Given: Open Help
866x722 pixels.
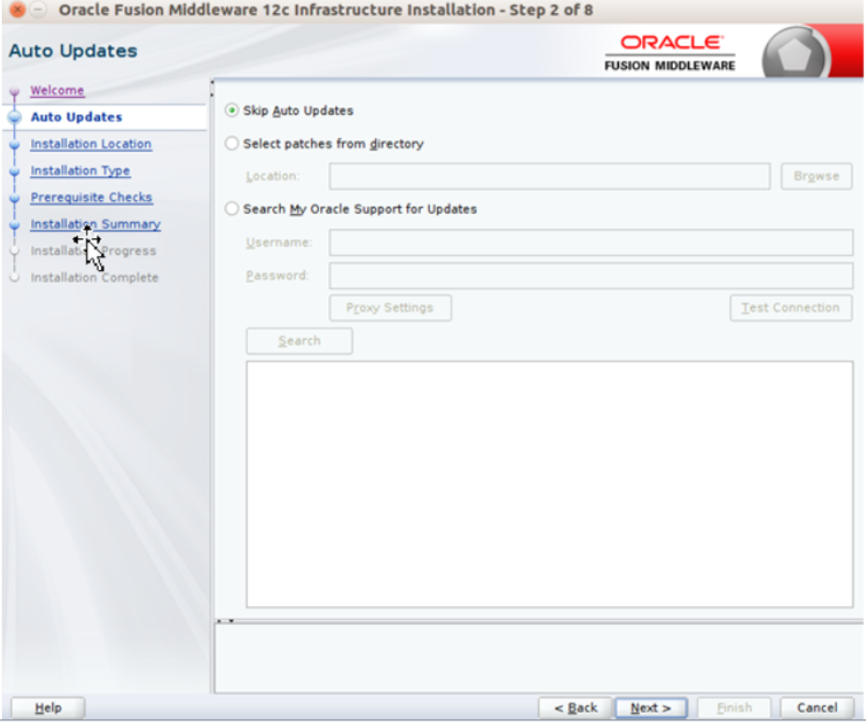Looking at the screenshot, I should 48,708.
